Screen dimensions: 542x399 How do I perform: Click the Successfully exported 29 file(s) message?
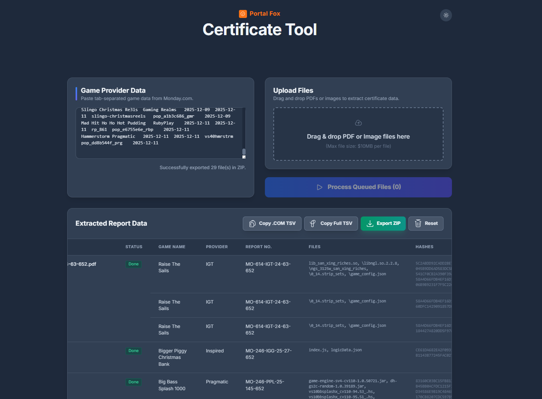click(203, 168)
